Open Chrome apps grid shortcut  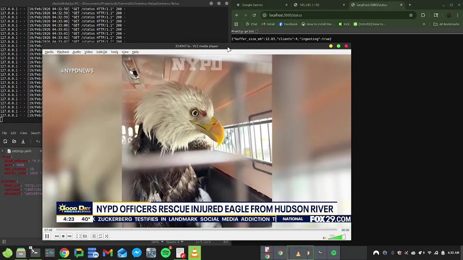click(x=236, y=24)
